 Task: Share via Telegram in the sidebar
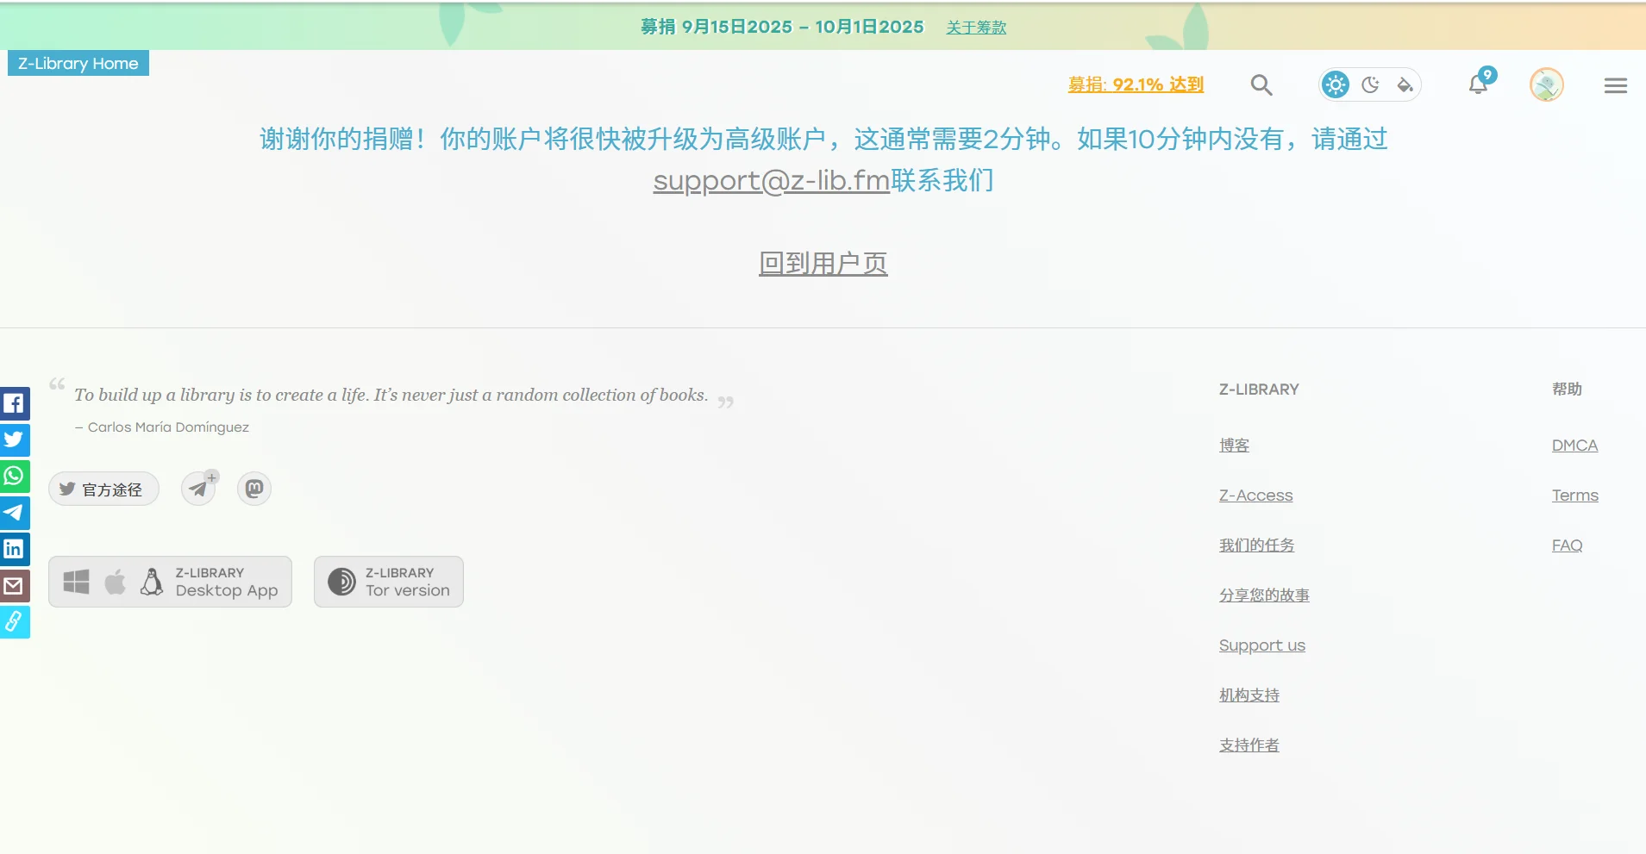tap(14, 513)
